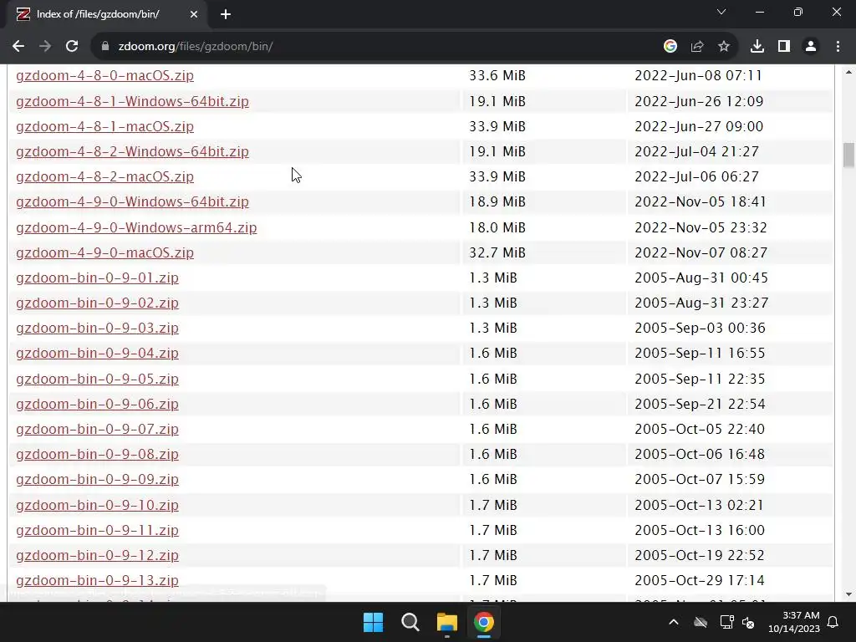This screenshot has width=856, height=642.
Task: Open network display tray icon
Action: click(726, 622)
